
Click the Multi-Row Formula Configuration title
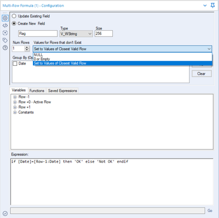click(x=33, y=5)
